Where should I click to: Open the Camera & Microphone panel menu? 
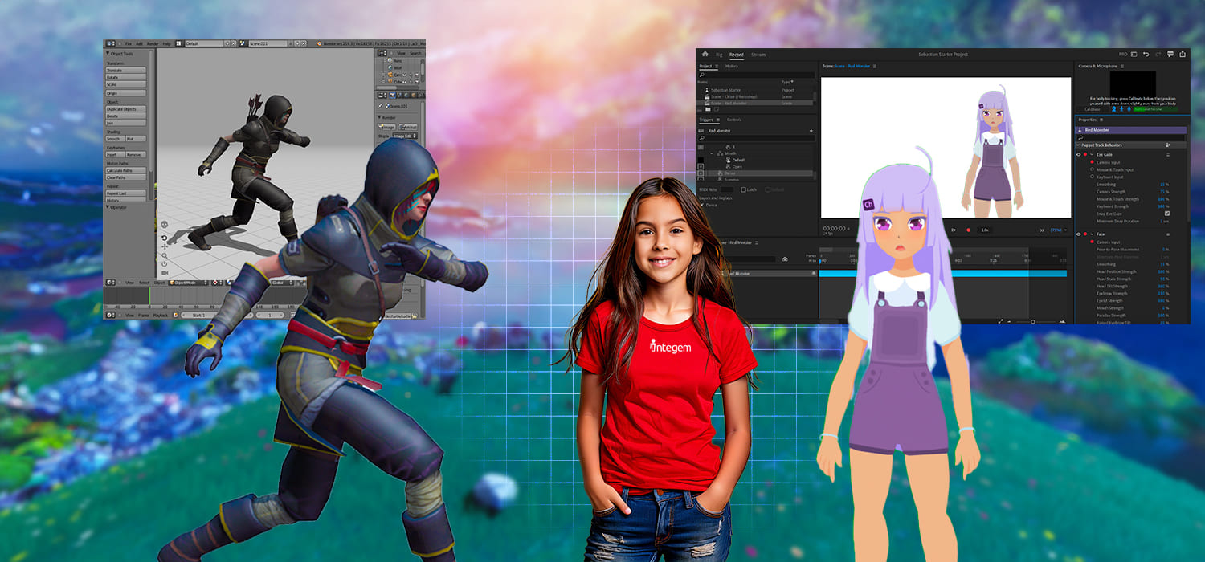[x=1122, y=66]
